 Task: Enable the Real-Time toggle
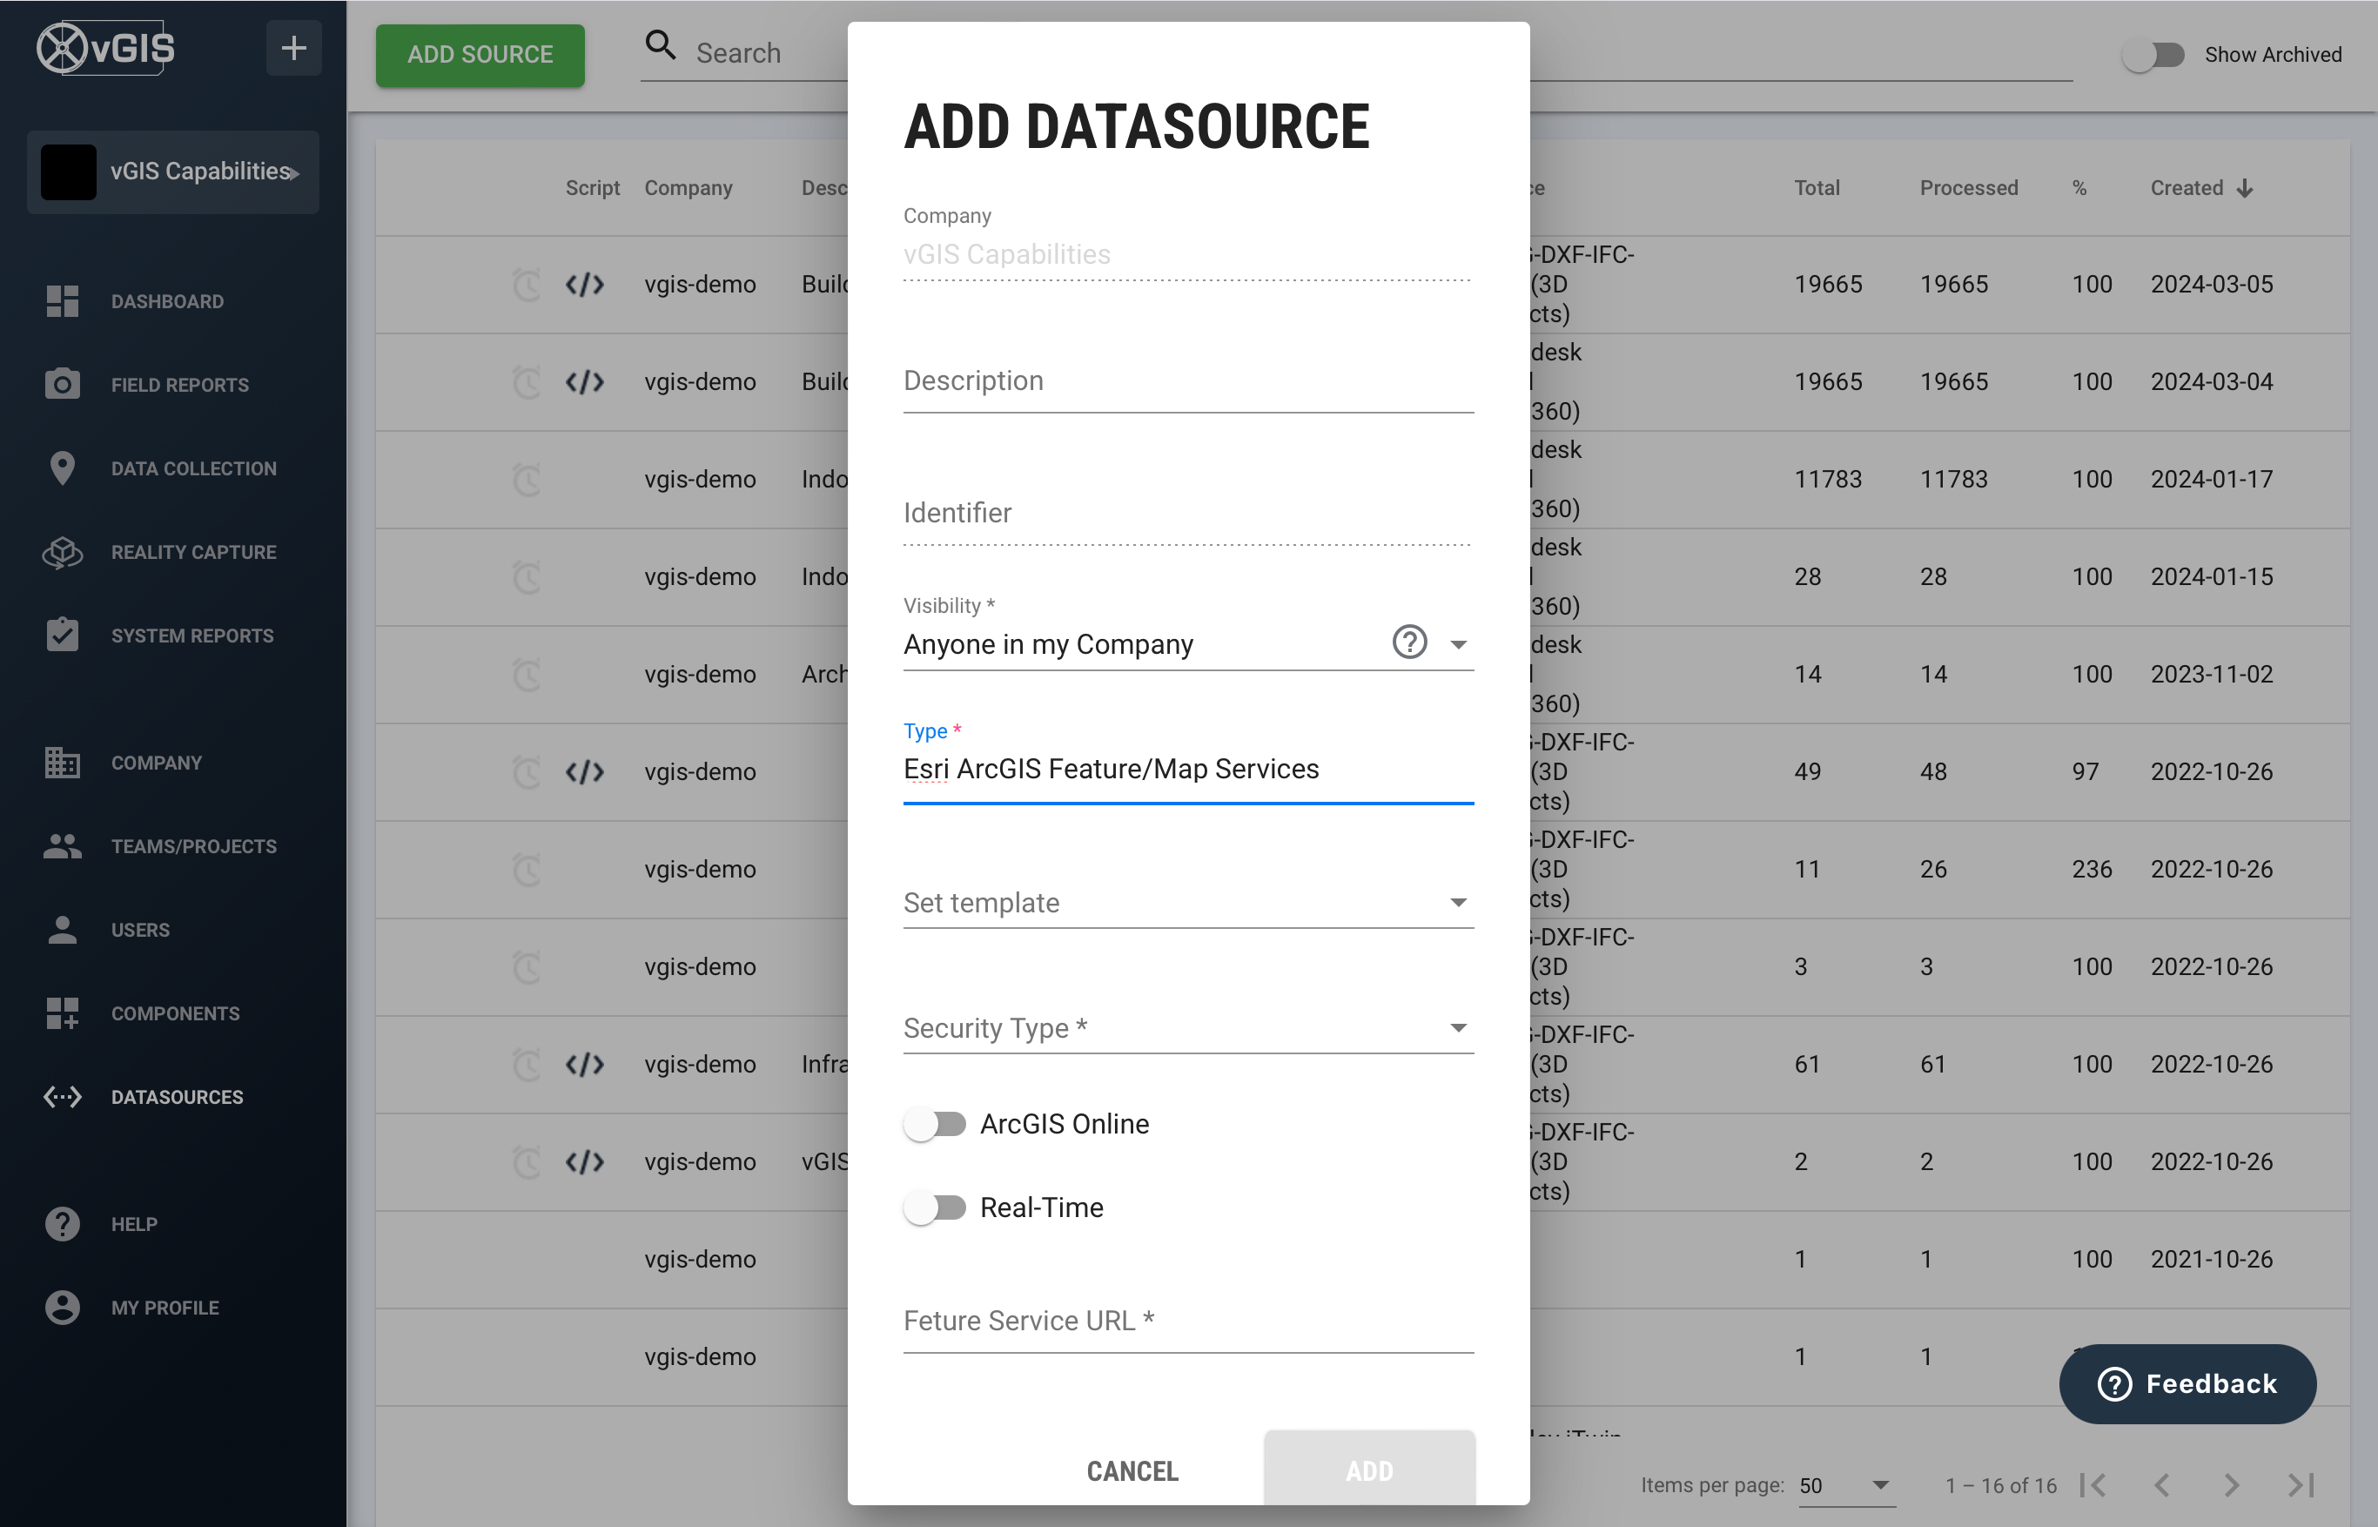click(x=934, y=1207)
